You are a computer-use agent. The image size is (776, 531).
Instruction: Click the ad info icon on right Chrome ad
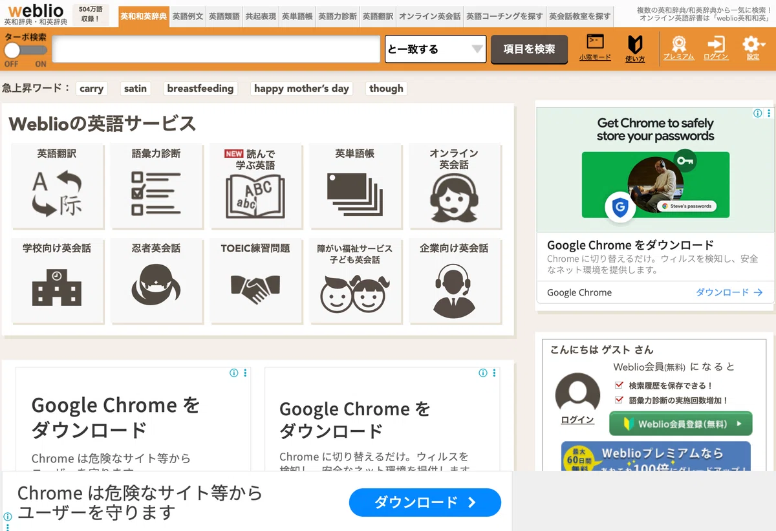(758, 113)
